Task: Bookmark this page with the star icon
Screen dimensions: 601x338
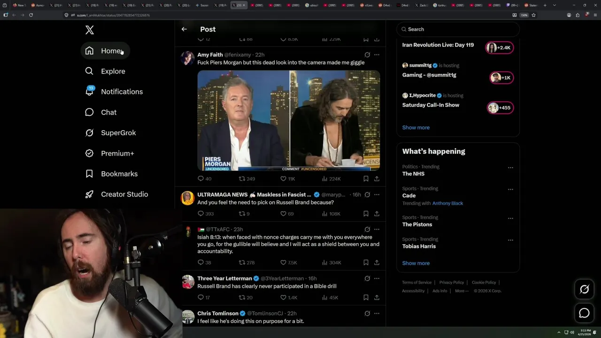Action: coord(533,15)
